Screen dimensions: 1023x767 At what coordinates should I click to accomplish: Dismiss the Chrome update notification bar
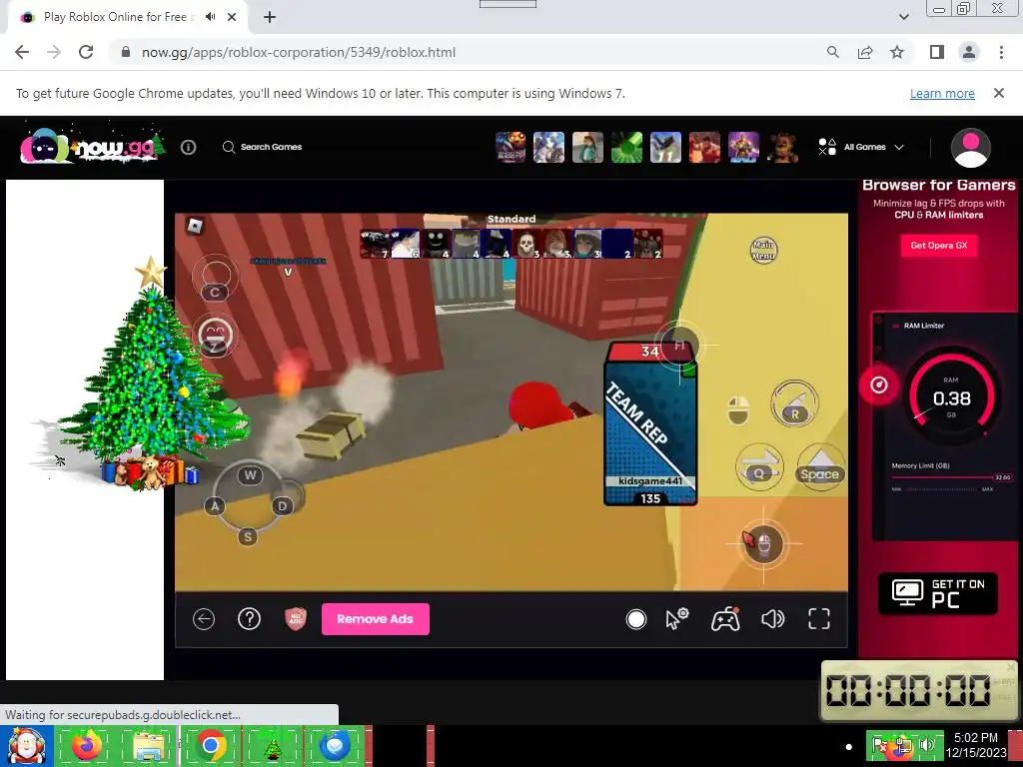click(x=998, y=93)
